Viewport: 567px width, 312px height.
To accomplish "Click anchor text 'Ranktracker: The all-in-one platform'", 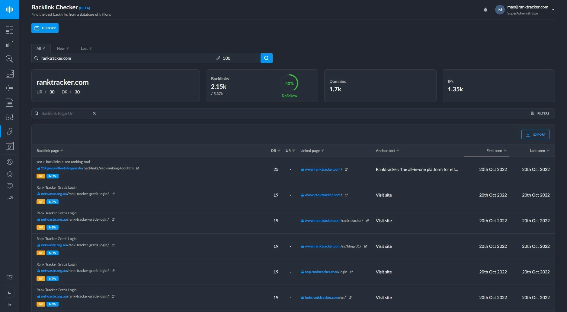I will pos(417,169).
